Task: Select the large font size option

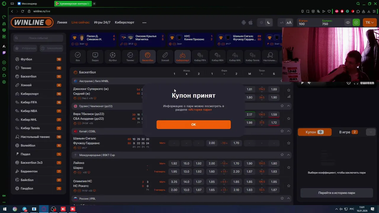Action: tap(289, 22)
